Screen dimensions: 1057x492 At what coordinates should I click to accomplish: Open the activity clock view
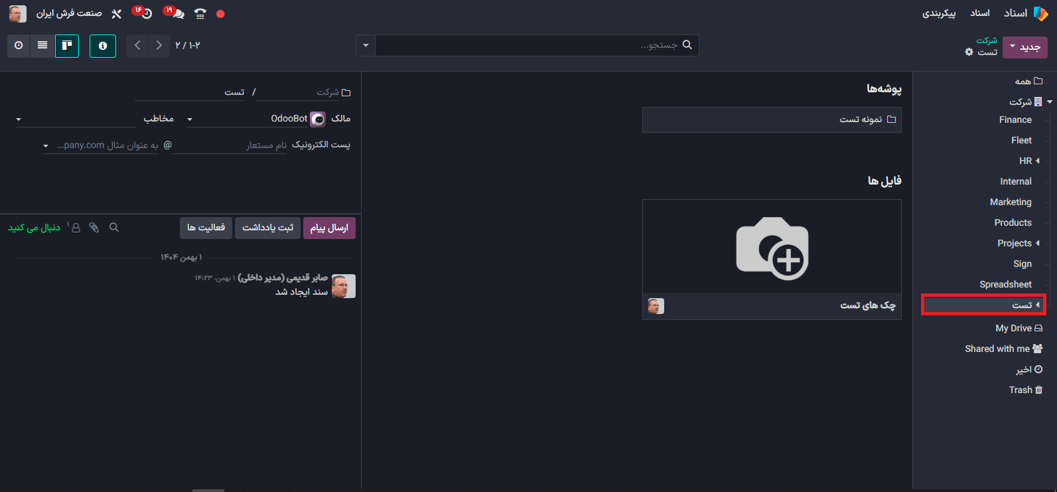[x=19, y=46]
